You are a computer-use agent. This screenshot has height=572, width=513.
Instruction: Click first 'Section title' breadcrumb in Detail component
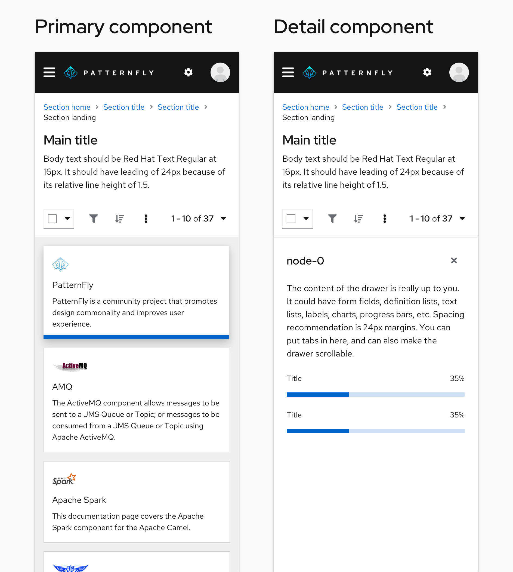(363, 107)
